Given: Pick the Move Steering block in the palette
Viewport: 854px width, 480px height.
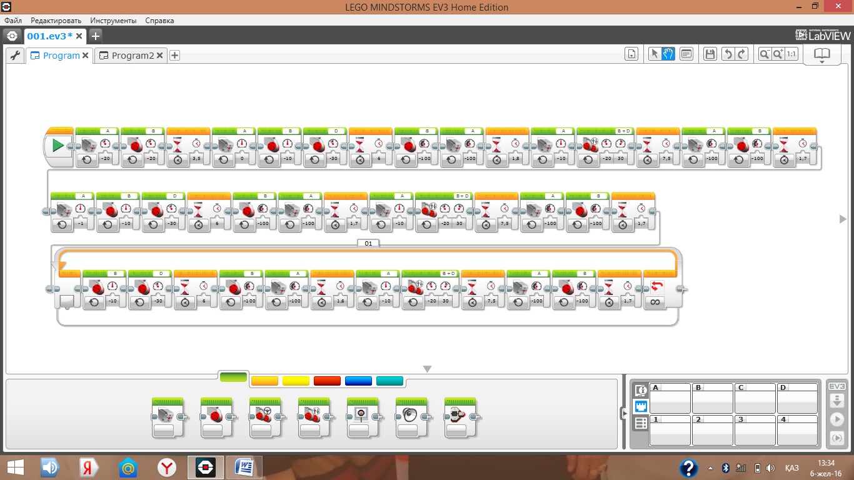Looking at the screenshot, I should (265, 417).
